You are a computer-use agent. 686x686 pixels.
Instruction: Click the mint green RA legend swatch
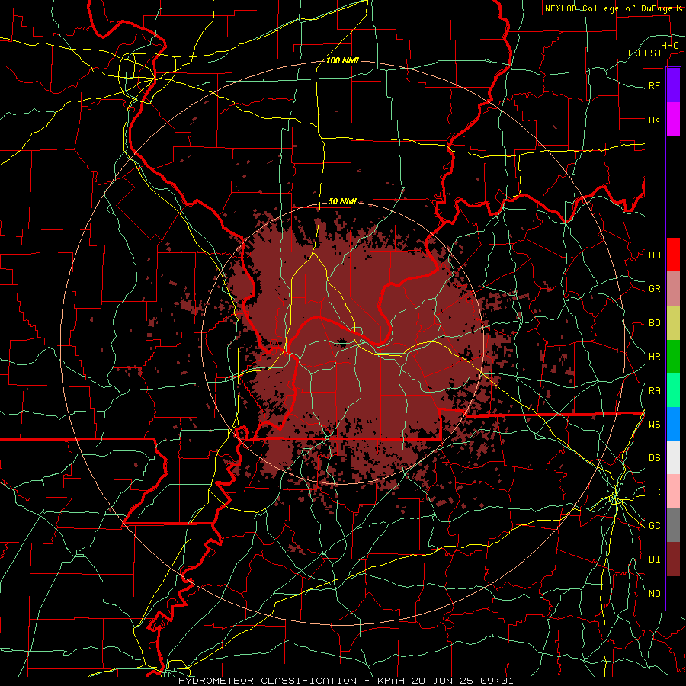point(673,390)
